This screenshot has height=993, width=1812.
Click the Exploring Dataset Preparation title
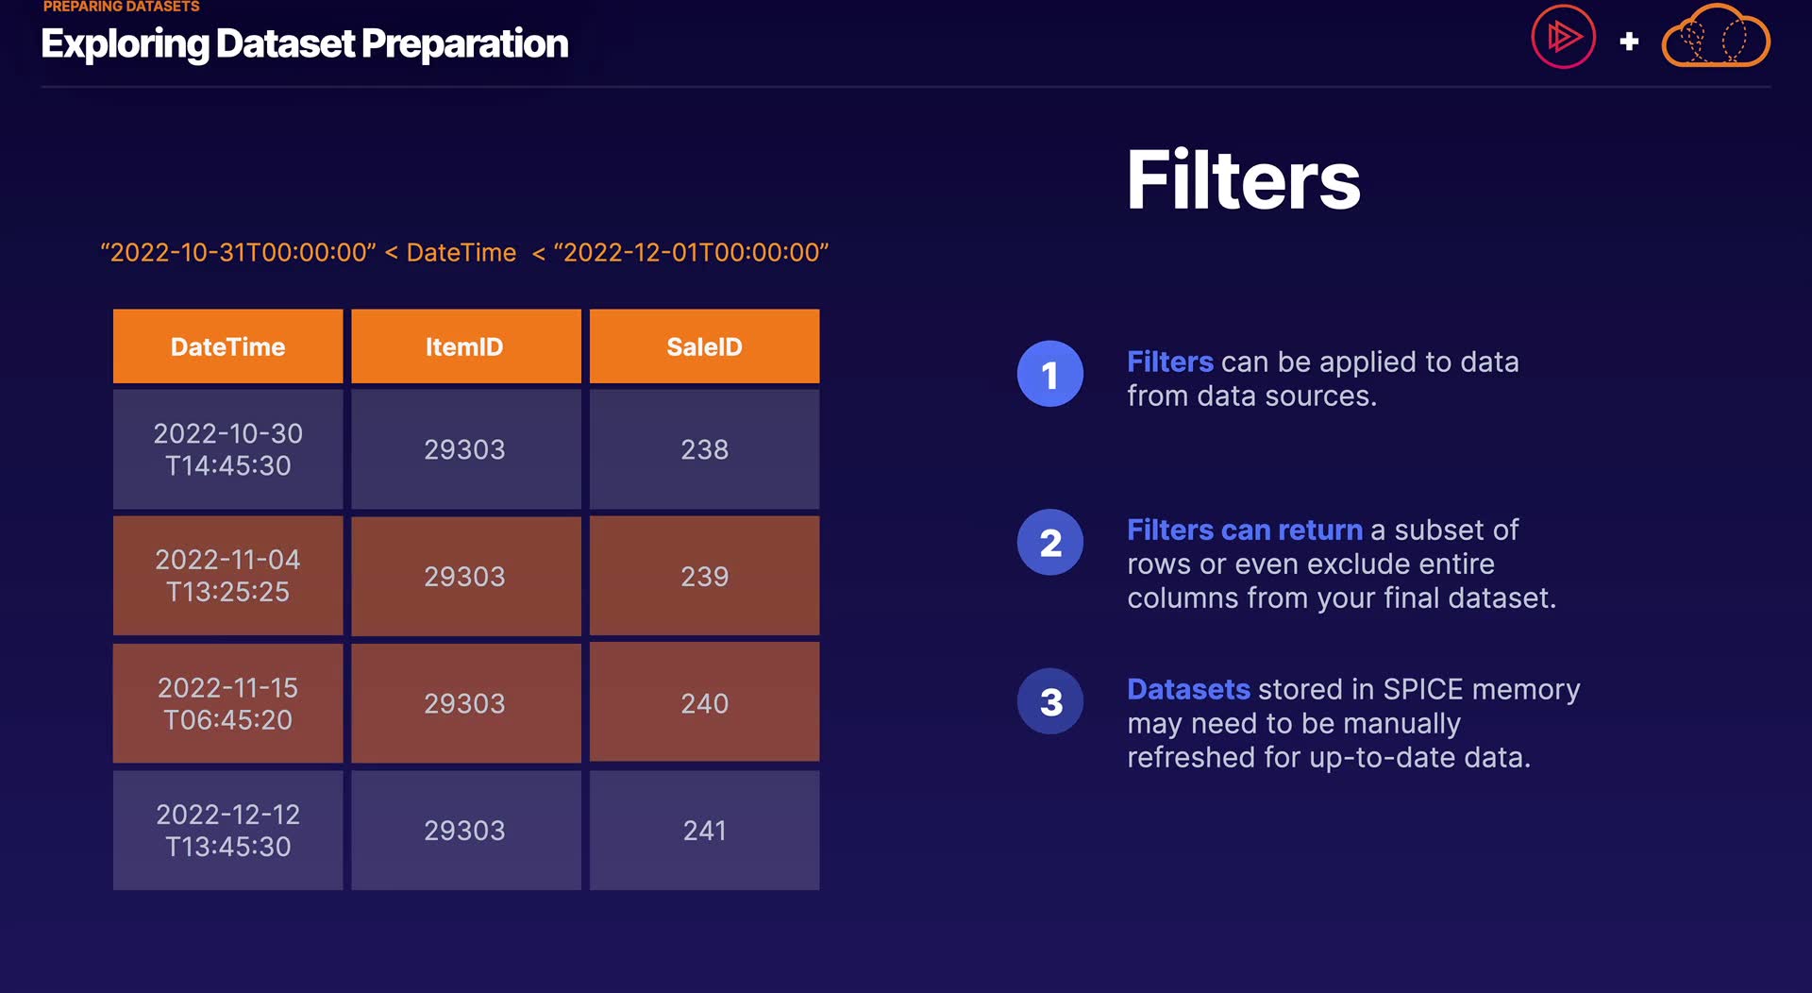[304, 43]
